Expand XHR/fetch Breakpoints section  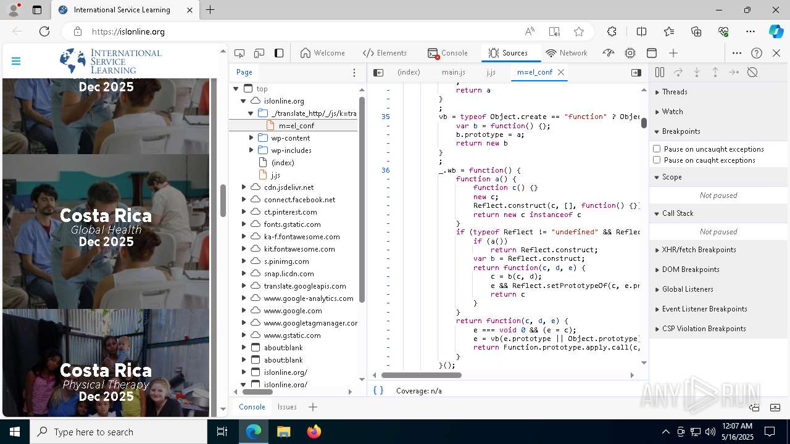coord(720,250)
